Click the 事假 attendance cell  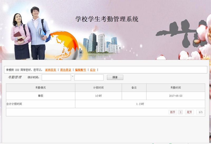pos(41,96)
